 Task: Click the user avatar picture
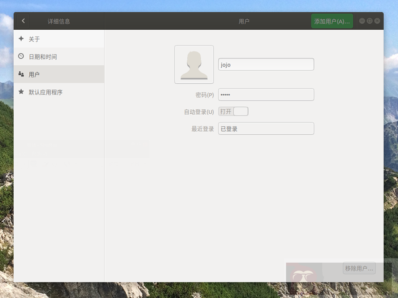pyautogui.click(x=194, y=65)
